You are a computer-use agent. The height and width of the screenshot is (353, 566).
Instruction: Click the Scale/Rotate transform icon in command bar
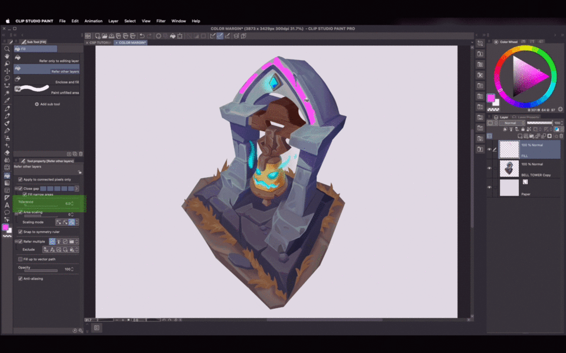tap(180, 36)
